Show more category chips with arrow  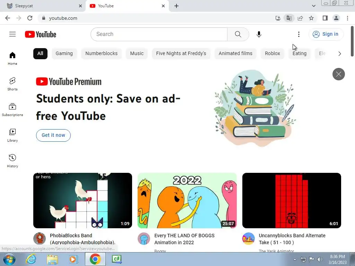point(339,54)
